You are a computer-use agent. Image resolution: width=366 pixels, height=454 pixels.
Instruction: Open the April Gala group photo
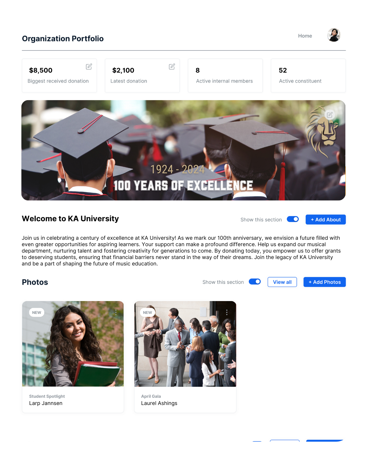(x=185, y=344)
